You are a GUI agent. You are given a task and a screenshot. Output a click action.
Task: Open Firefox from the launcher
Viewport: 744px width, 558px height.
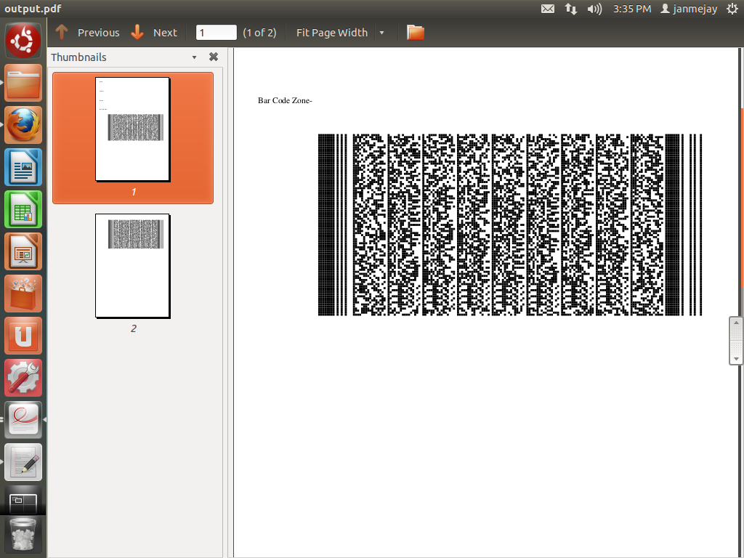click(23, 124)
